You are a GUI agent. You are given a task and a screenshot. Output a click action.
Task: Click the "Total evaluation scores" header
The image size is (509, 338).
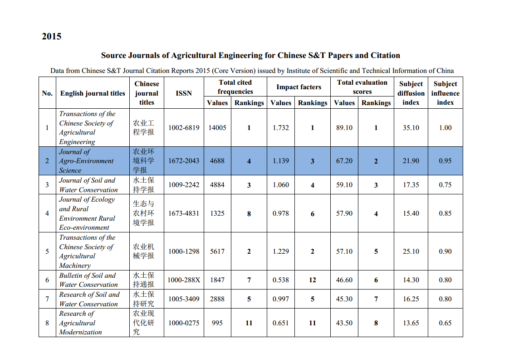362,87
